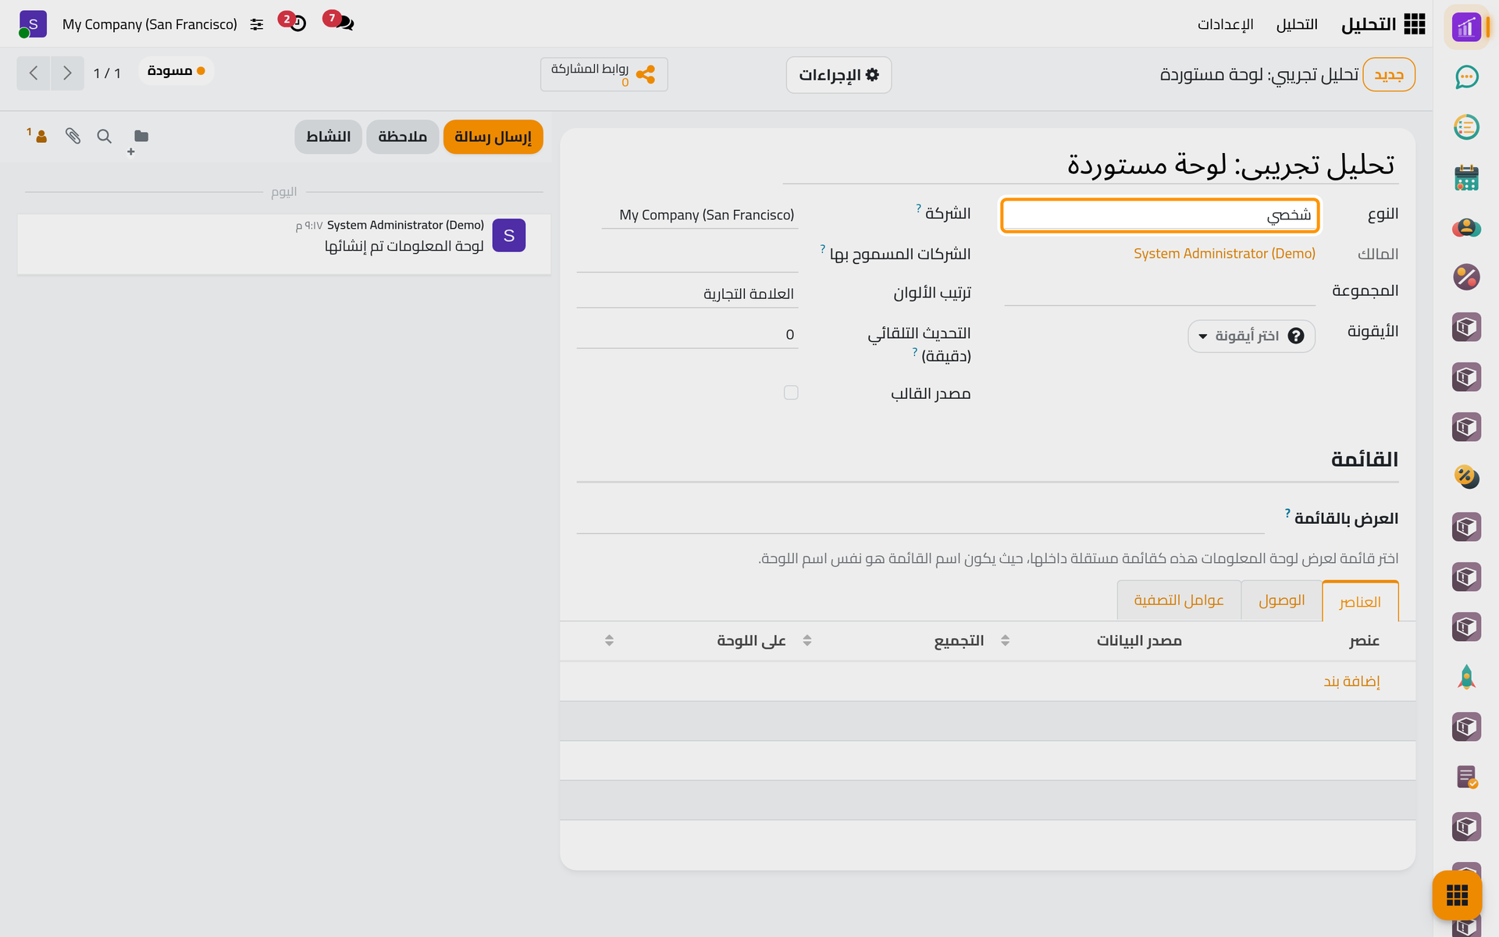The width and height of the screenshot is (1499, 937).
Task: Expand the اختر أيقونة icon picker dropdown
Action: click(x=1252, y=336)
